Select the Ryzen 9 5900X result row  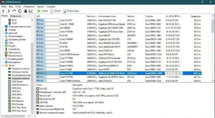119,66
